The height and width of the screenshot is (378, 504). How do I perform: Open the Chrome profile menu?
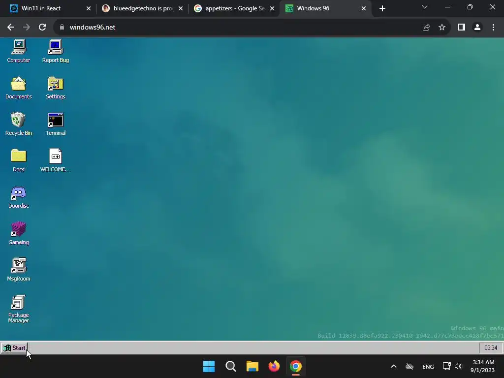pos(477,28)
